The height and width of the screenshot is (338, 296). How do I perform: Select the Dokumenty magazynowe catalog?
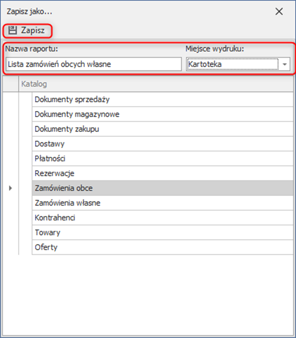(162, 114)
